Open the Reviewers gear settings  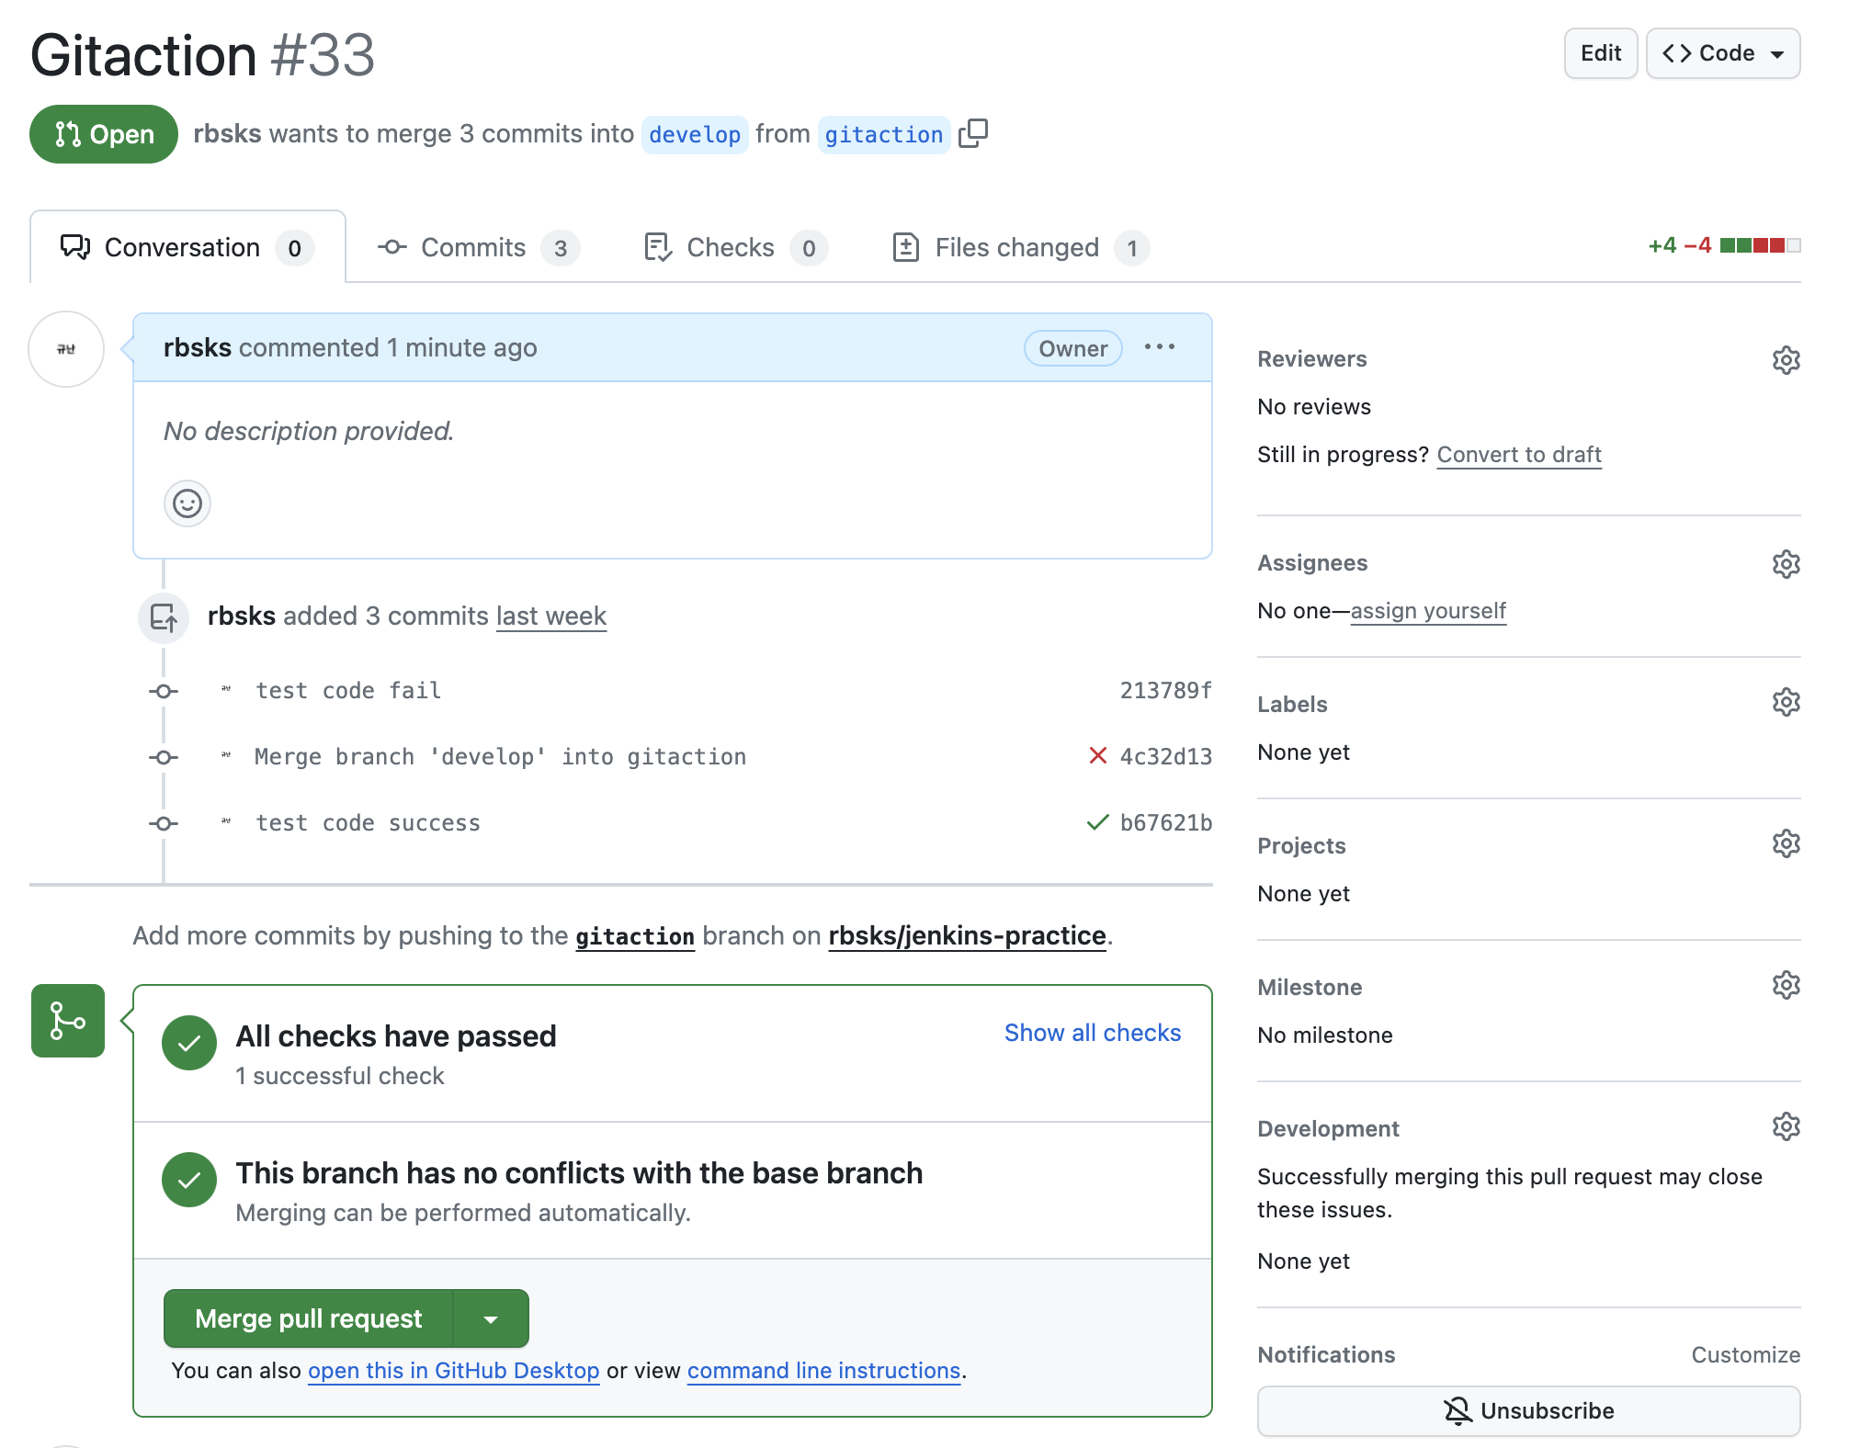(1785, 360)
